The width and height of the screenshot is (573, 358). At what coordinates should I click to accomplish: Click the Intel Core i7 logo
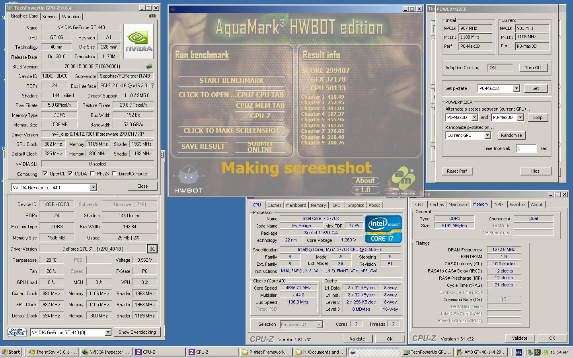pyautogui.click(x=383, y=229)
